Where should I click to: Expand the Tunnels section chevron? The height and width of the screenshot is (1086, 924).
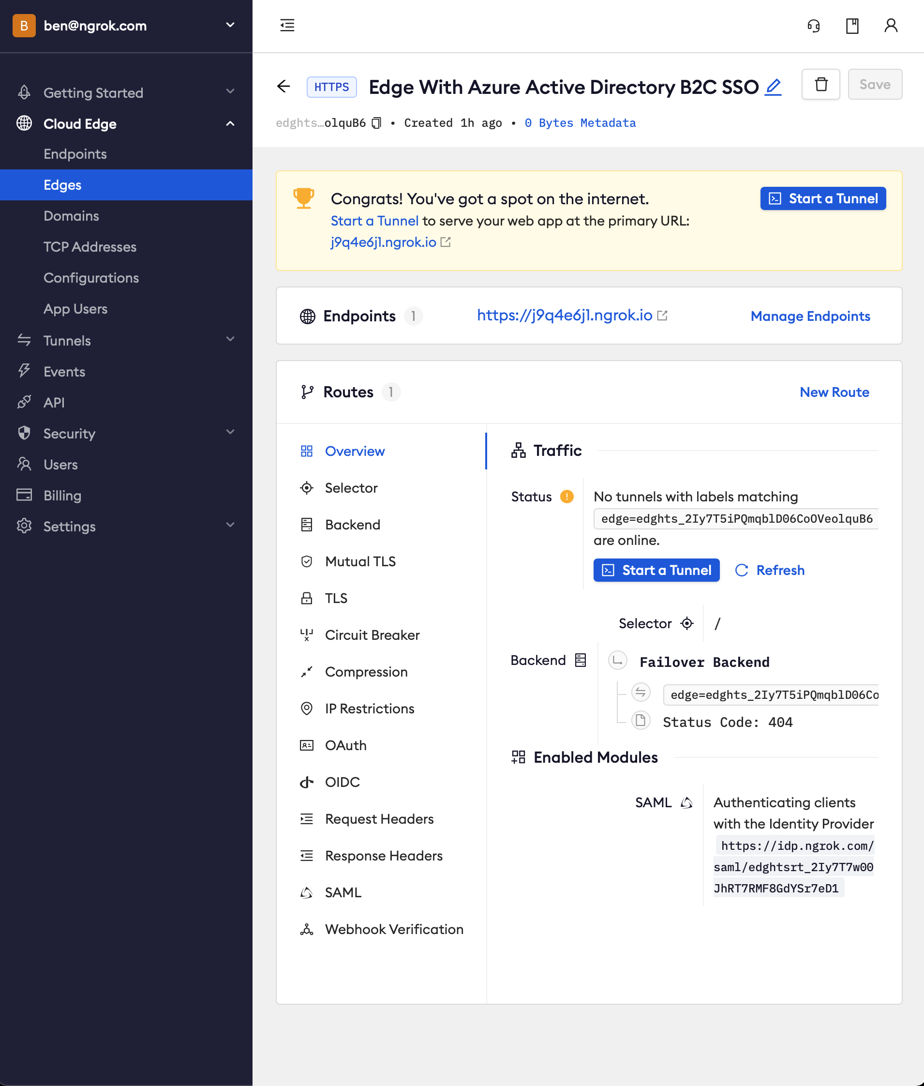click(230, 339)
